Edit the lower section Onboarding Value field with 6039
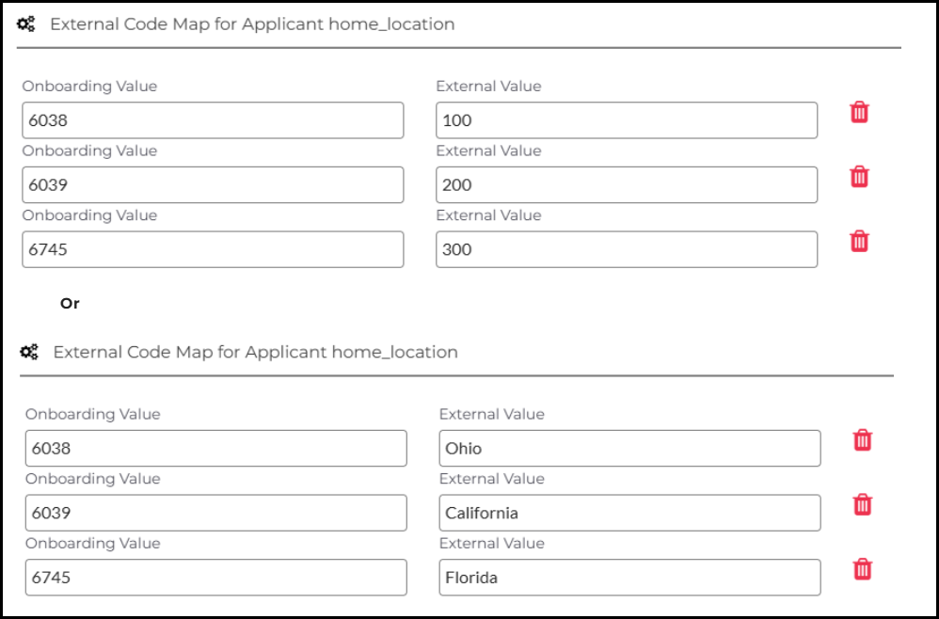 (215, 513)
